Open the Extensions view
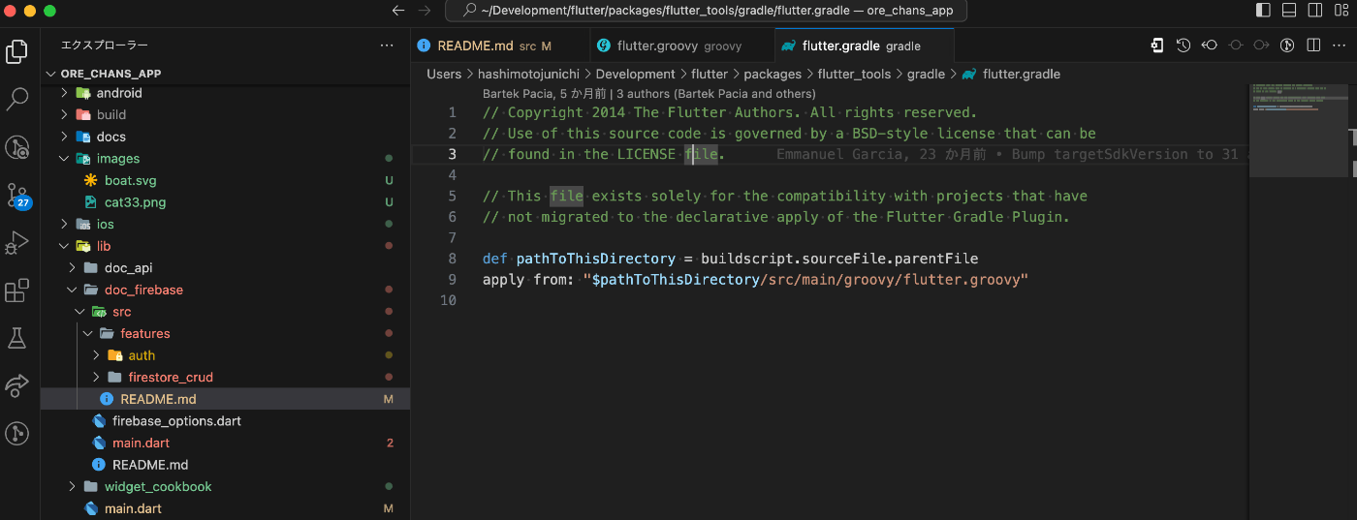The height and width of the screenshot is (520, 1357). 17,291
